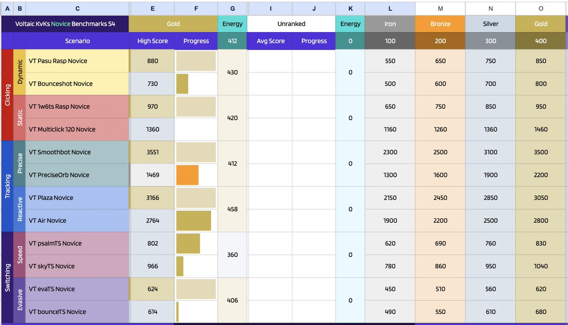
Task: Click the energy 406 cell for Evasive
Action: 232,300
